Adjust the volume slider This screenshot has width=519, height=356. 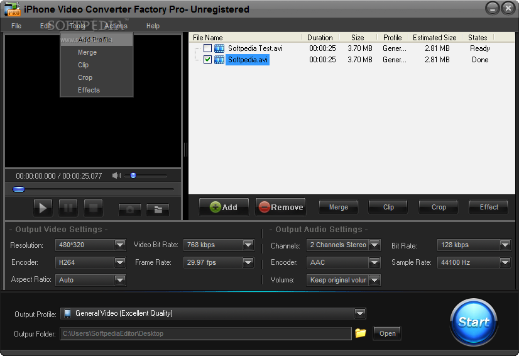pyautogui.click(x=133, y=175)
